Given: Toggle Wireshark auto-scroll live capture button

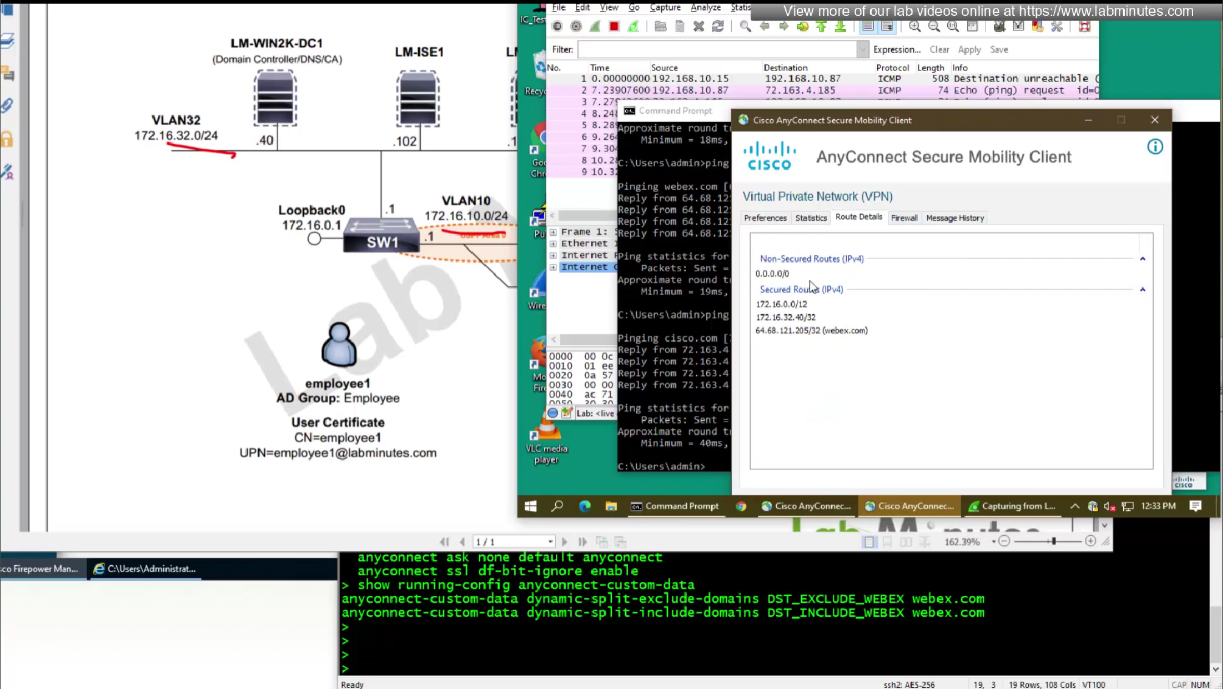Looking at the screenshot, I should (888, 26).
